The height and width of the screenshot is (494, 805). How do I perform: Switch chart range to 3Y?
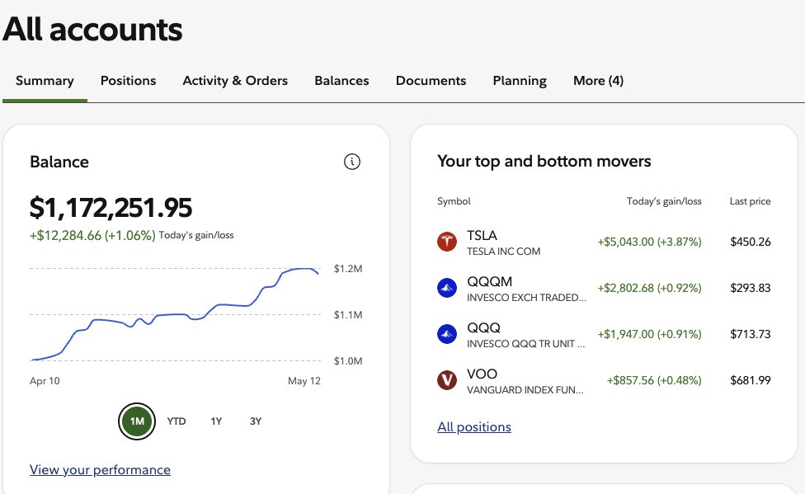(256, 421)
